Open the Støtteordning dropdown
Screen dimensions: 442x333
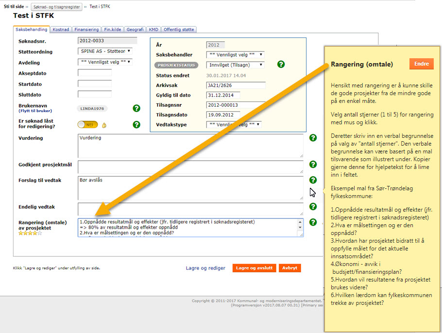[x=105, y=51]
